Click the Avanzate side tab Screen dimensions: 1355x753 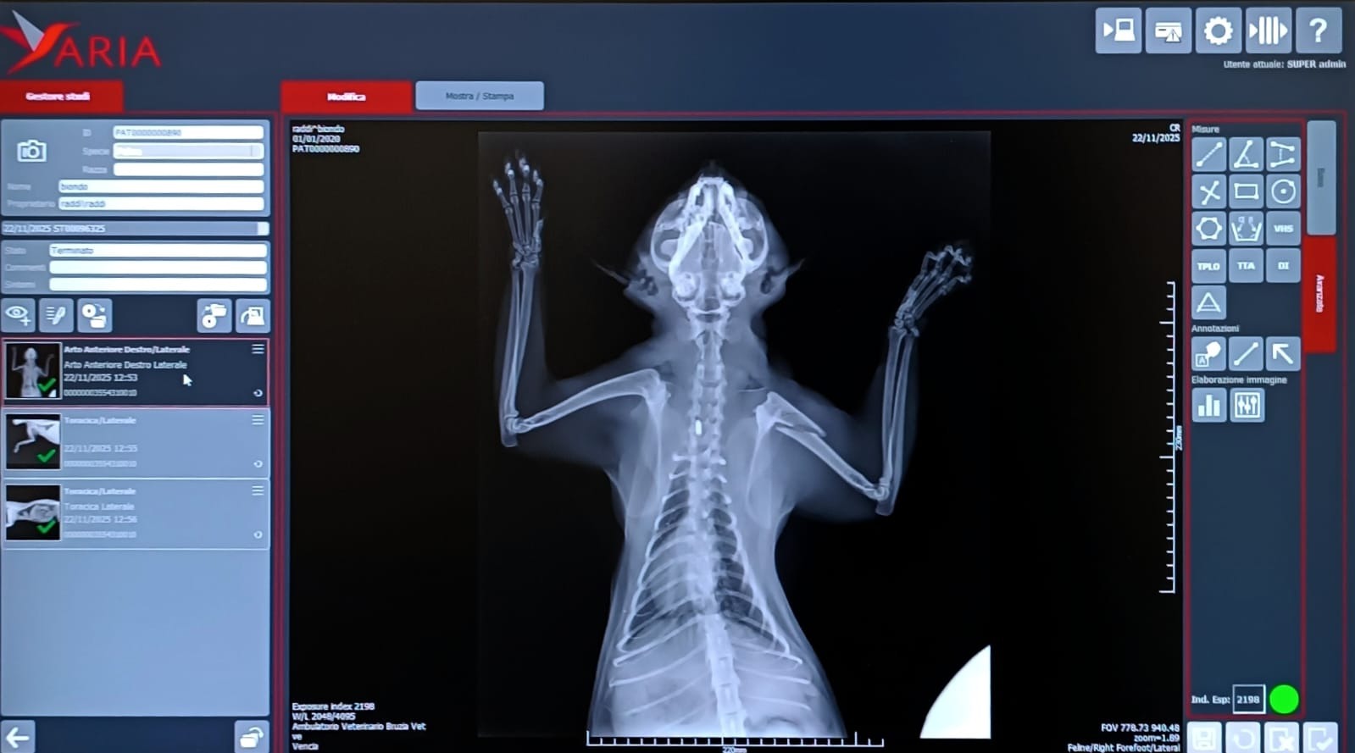(x=1319, y=293)
